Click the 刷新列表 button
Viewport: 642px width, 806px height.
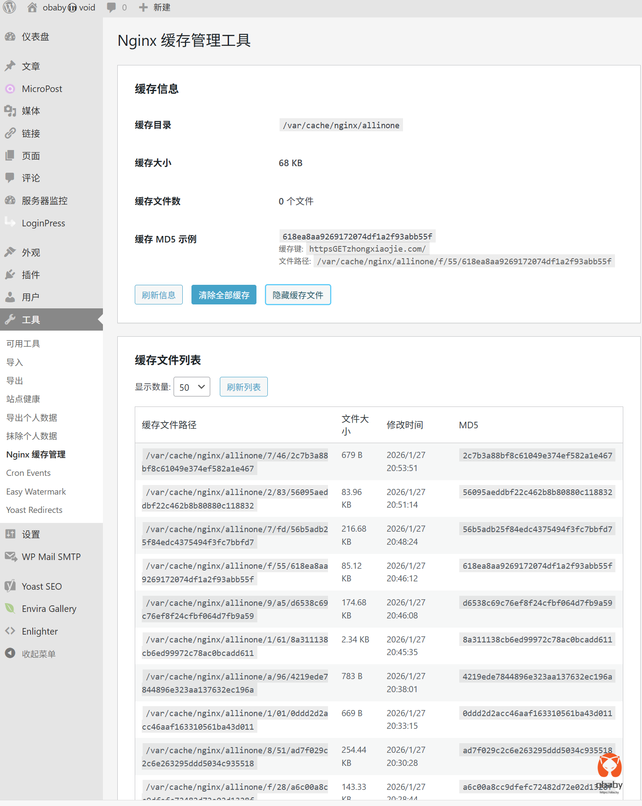tap(243, 387)
